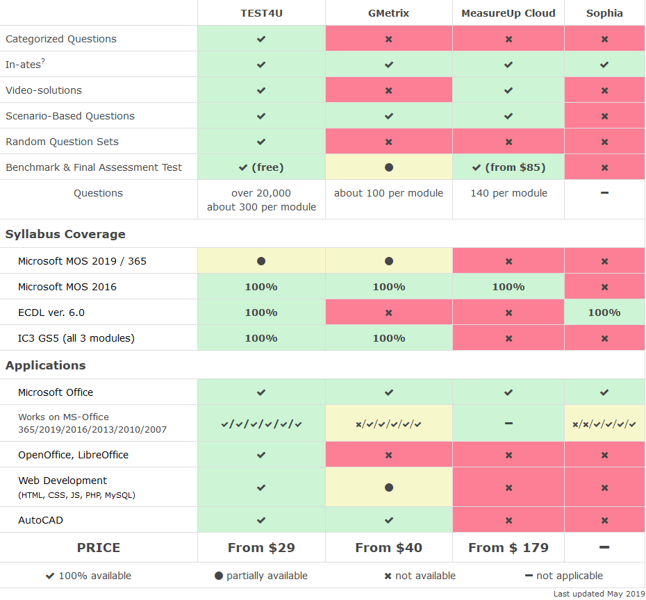Click the 'Last updated May 2019' note

[598, 594]
